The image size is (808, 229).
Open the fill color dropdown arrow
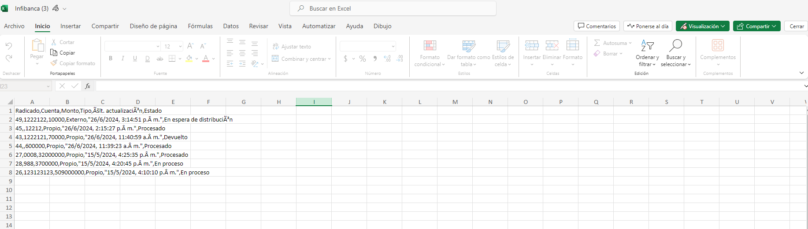pyautogui.click(x=197, y=59)
